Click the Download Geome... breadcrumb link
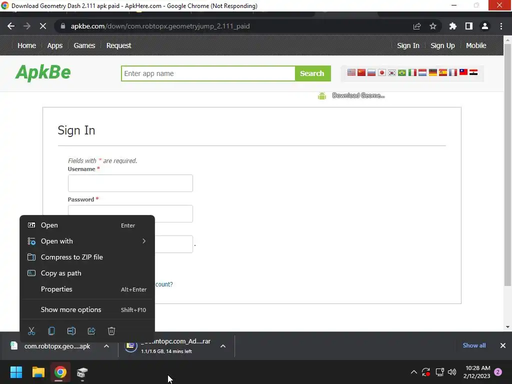 [358, 95]
